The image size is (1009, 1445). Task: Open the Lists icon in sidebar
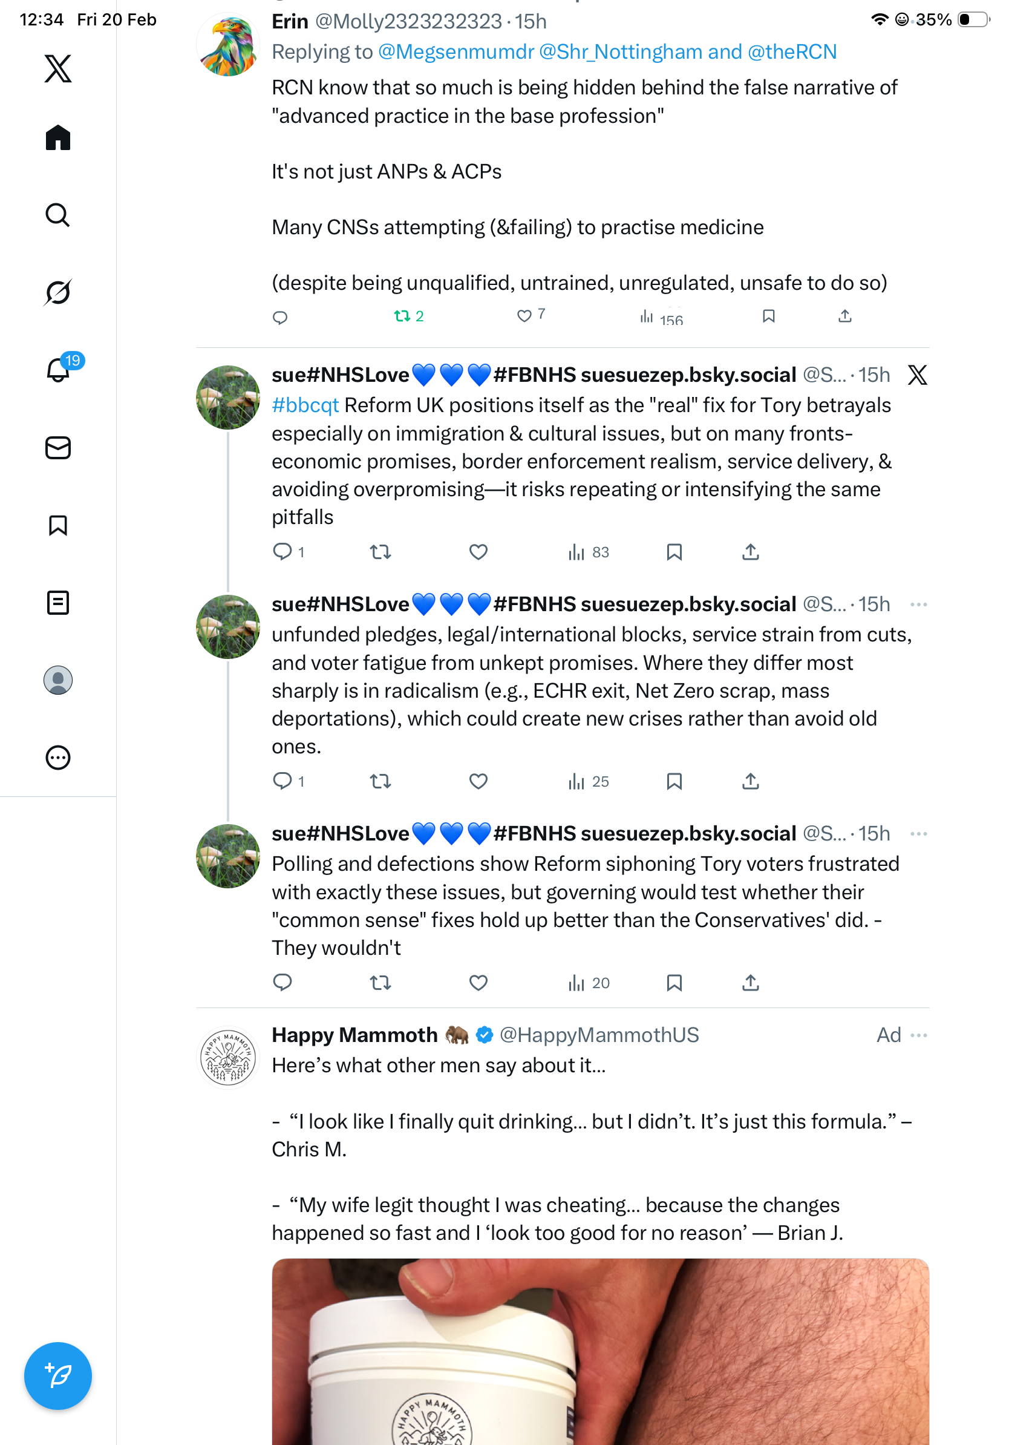pyautogui.click(x=58, y=602)
